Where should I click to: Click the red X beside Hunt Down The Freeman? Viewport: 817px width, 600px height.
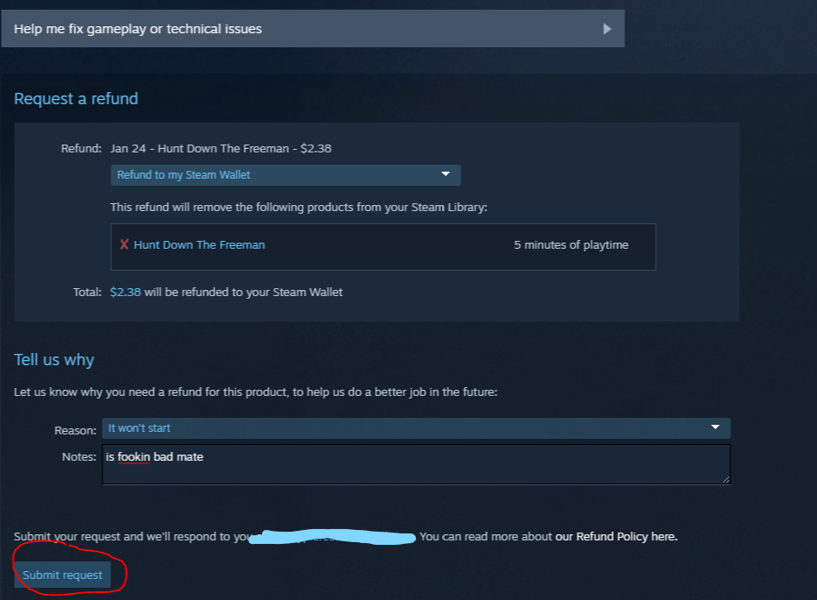click(124, 244)
